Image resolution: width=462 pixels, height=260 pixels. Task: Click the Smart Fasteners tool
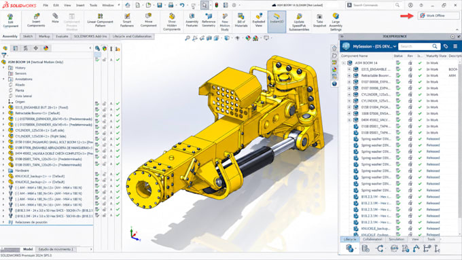pyautogui.click(x=127, y=20)
